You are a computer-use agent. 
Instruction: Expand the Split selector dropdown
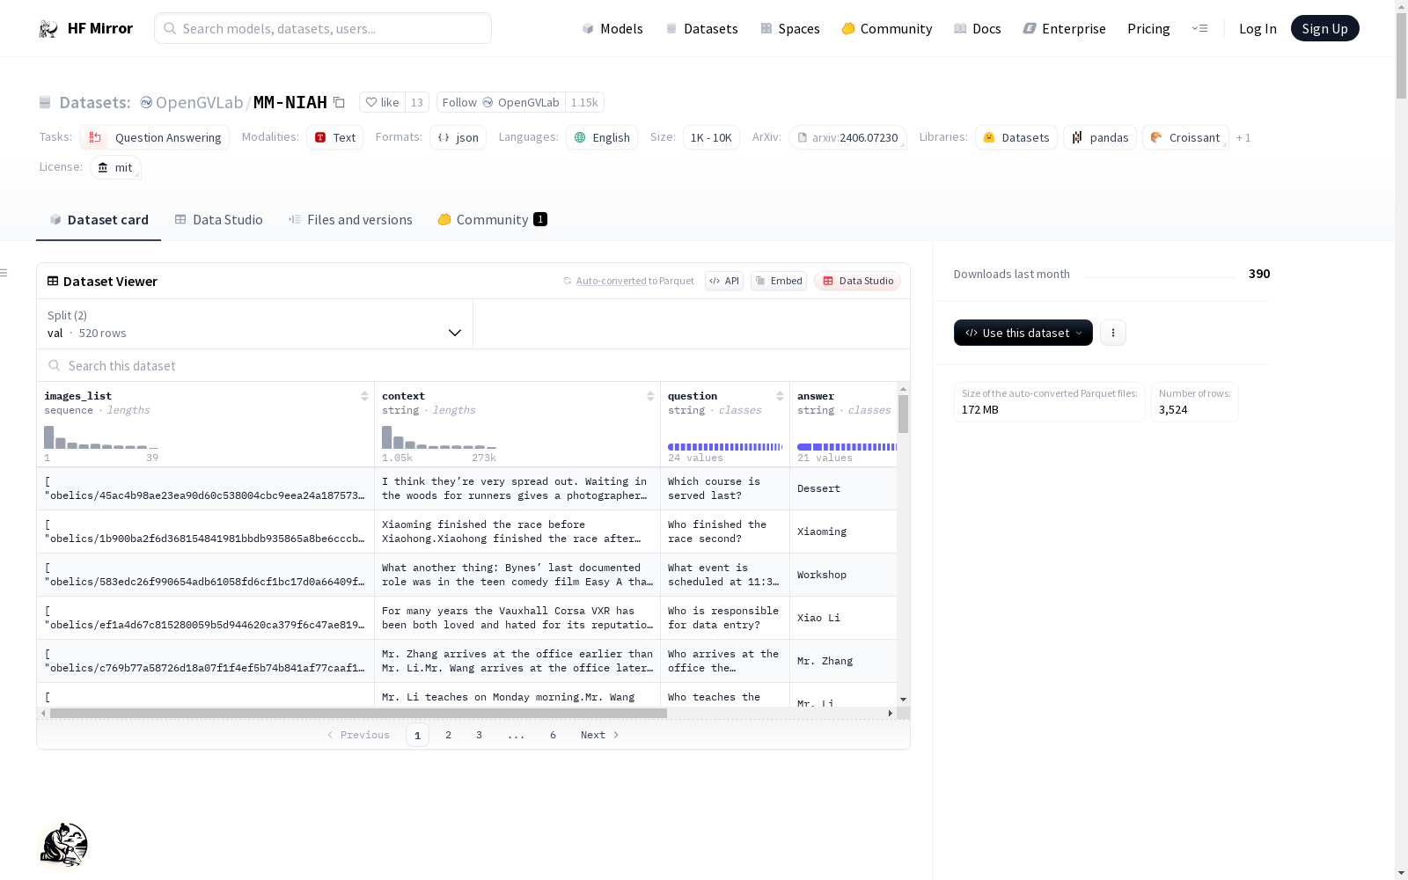point(254,324)
